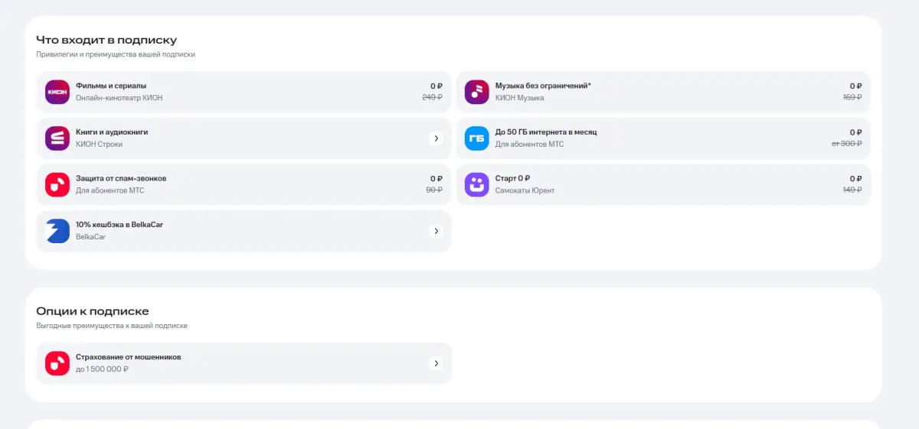Click the crossed-out от 300 ₽ price
Screen dimensions: 919x429
coord(847,144)
